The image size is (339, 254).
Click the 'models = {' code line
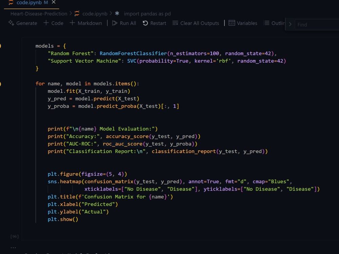(51, 46)
